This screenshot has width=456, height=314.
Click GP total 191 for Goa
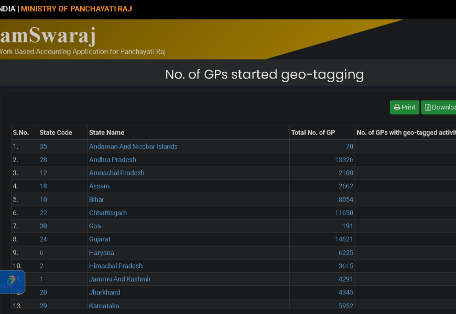pos(348,226)
